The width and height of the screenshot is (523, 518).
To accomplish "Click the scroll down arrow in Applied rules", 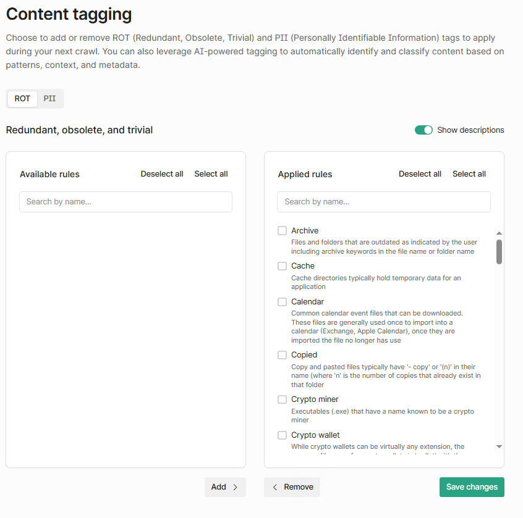I will click(x=499, y=446).
